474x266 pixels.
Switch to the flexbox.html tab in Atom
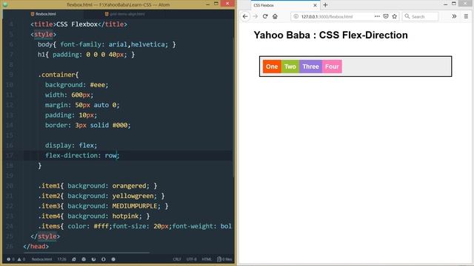click(x=43, y=14)
